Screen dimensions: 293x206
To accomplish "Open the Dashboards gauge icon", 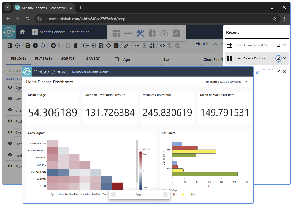I will point(164,33).
